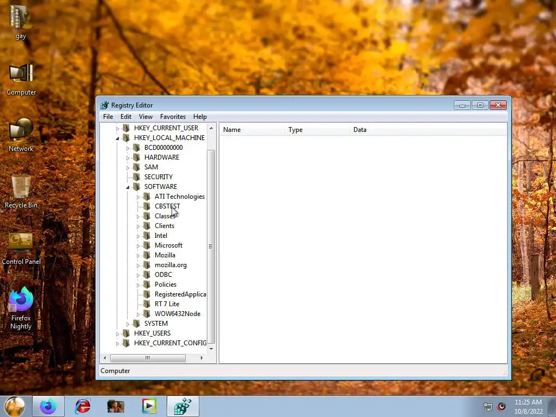Click the tree horizontal scrollbar left arrow
The image size is (556, 417).
(105, 358)
